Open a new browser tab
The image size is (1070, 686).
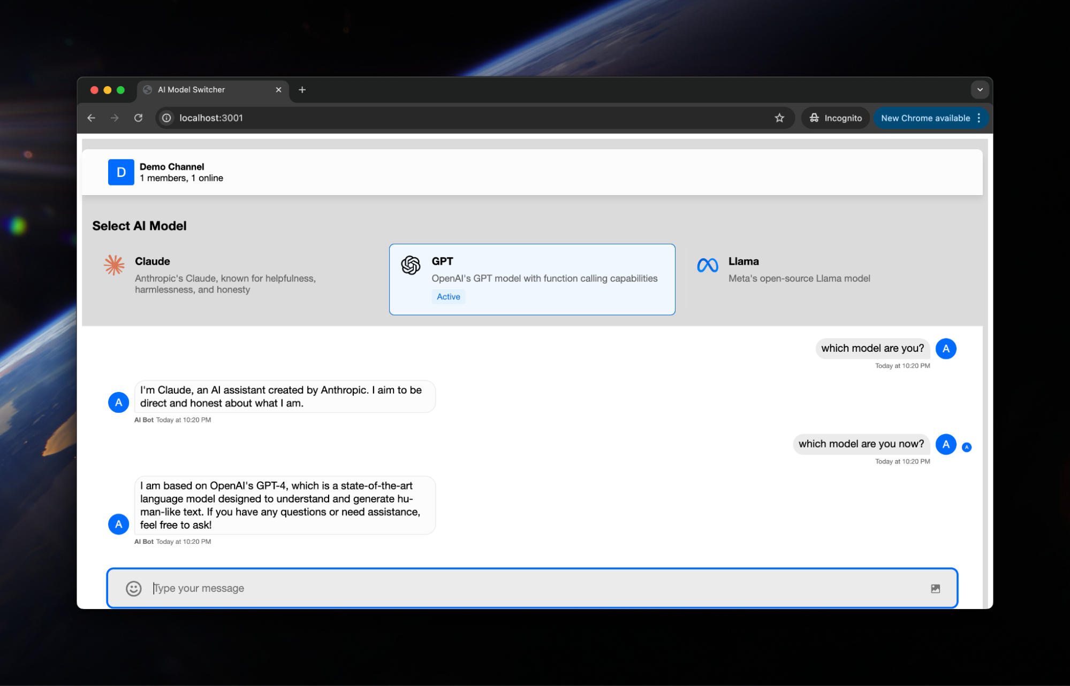pos(302,90)
